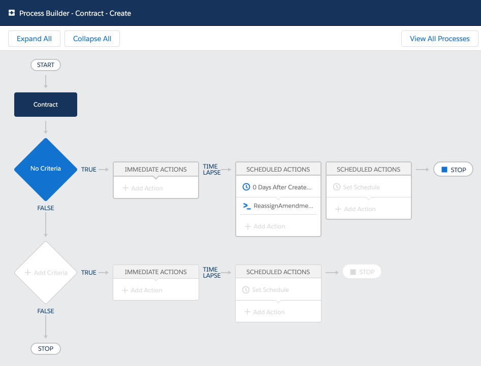Click the Set Schedule clock icon in the second scheduled box
This screenshot has width=481, height=366.
point(337,187)
